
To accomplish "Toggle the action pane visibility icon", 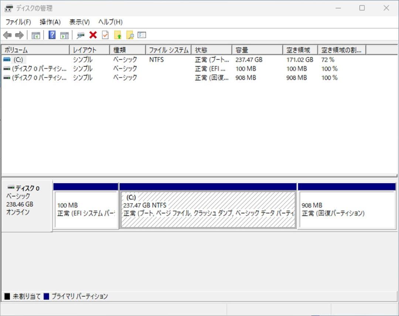I will [64, 35].
